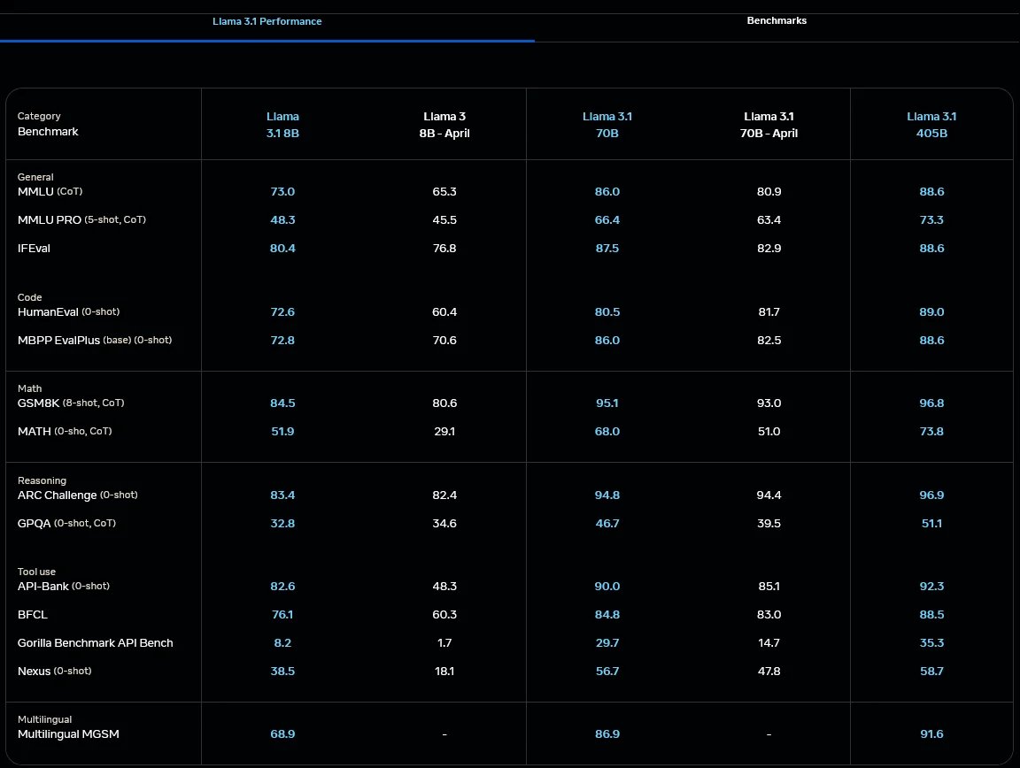Click Multilingual MGSM score 68.9

click(282, 734)
